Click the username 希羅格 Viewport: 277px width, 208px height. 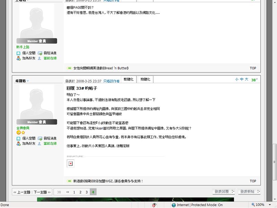tap(20, 81)
